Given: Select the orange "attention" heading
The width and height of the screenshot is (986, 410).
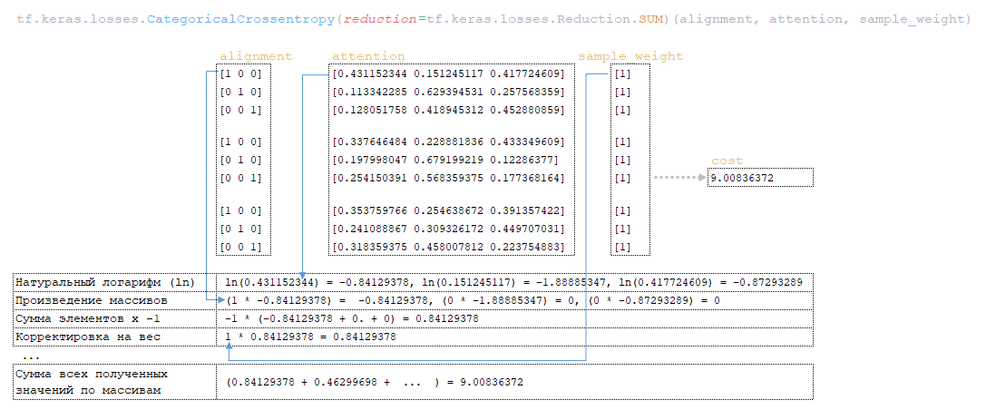Looking at the screenshot, I should click(x=368, y=56).
